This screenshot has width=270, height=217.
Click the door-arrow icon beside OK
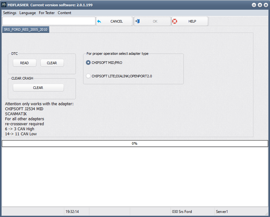tap(137, 21)
